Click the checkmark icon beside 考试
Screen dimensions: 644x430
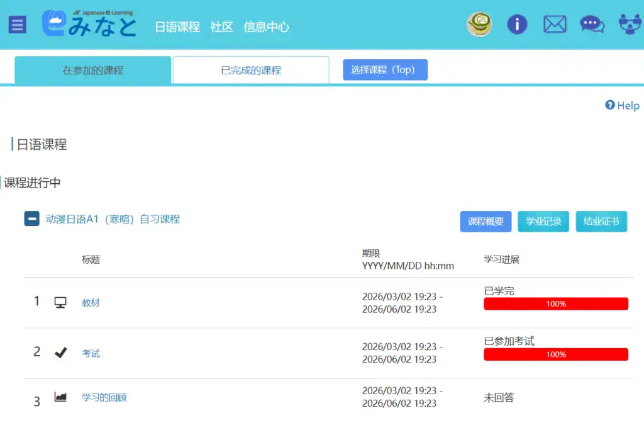(60, 353)
